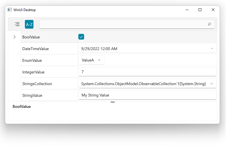
Task: Uncheck the BoolValue checkbox
Action: click(x=81, y=37)
